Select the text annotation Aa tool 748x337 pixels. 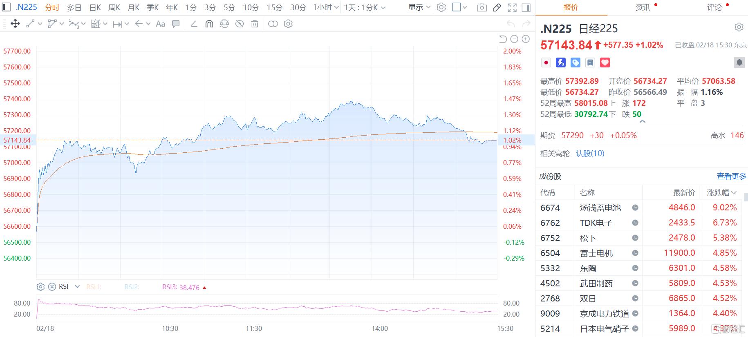[x=161, y=24]
